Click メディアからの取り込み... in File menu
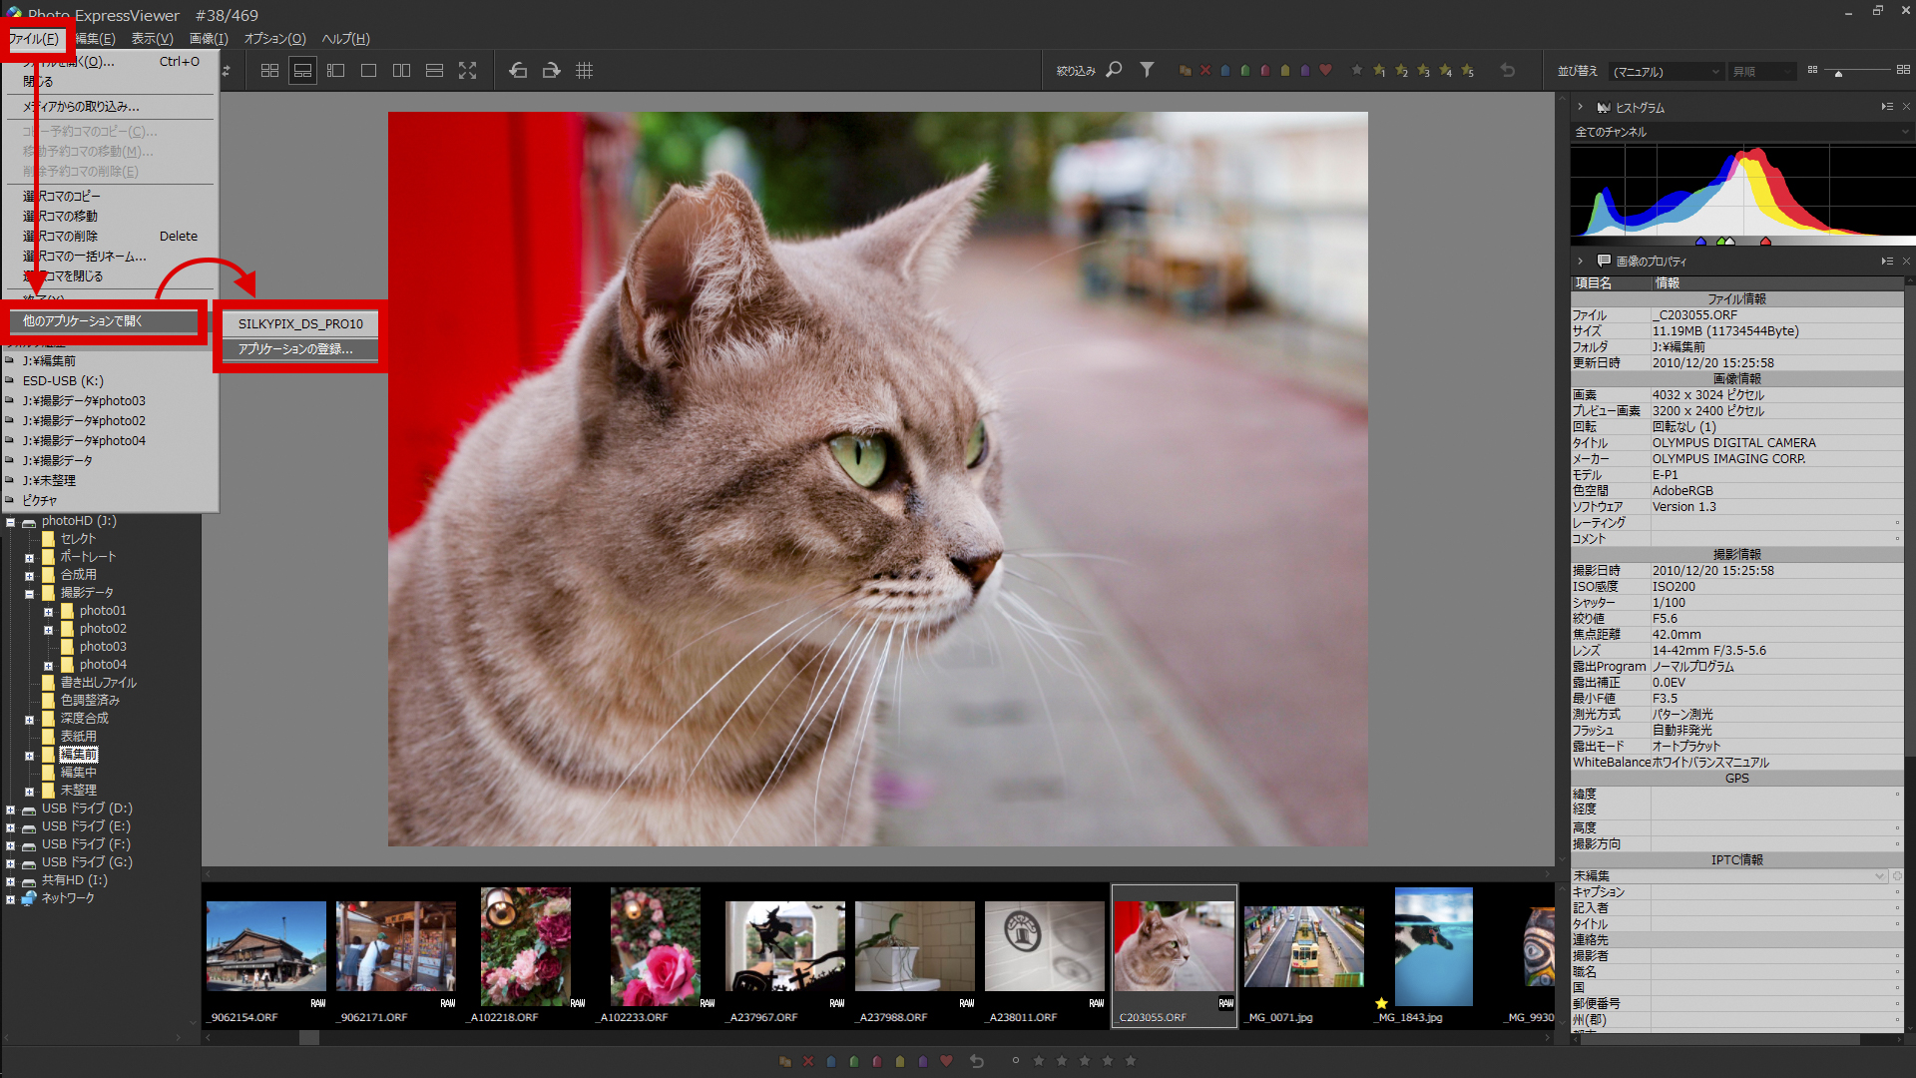Screen dimensions: 1916x1078 pyautogui.click(x=82, y=106)
